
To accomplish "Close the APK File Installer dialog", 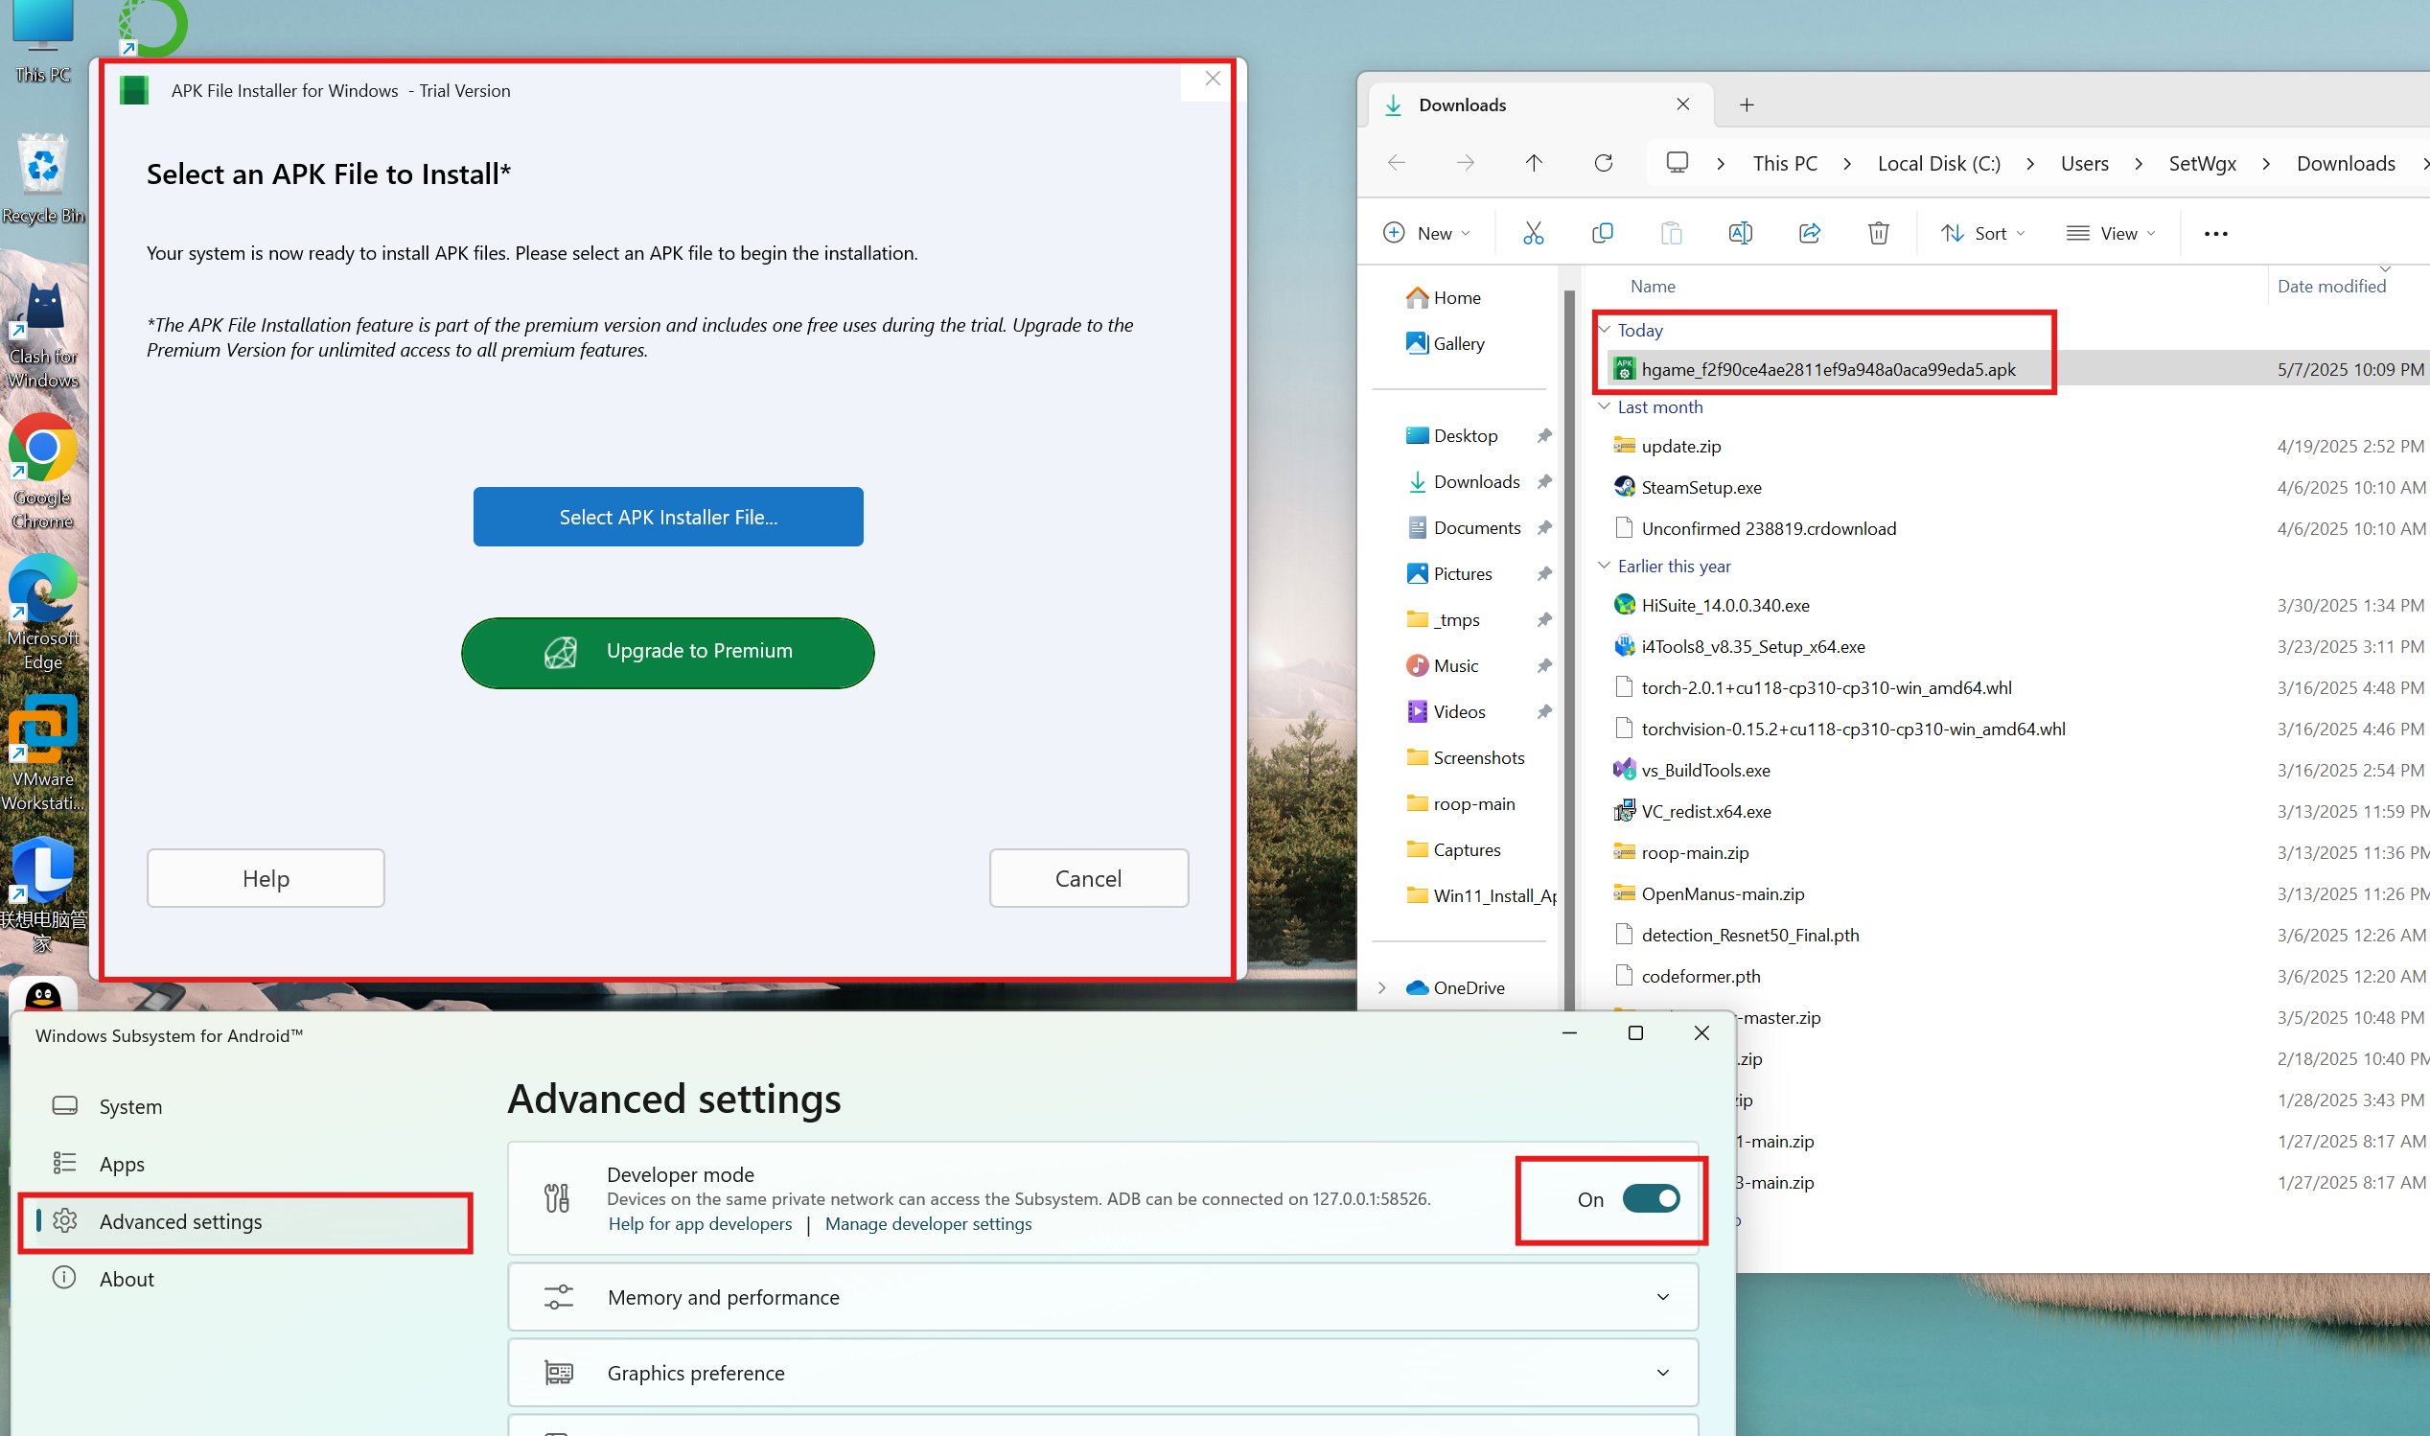I will coord(1212,80).
